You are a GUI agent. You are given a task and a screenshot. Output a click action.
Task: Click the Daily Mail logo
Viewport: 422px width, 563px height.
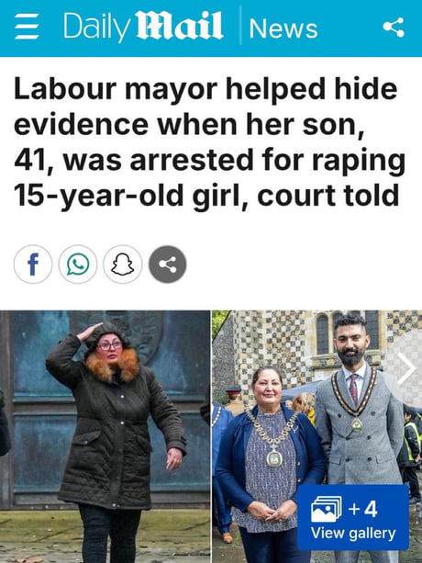point(143,27)
